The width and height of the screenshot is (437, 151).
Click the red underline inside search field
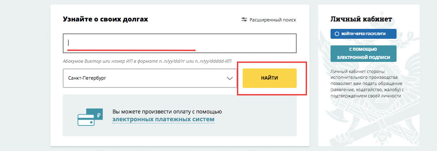point(131,50)
